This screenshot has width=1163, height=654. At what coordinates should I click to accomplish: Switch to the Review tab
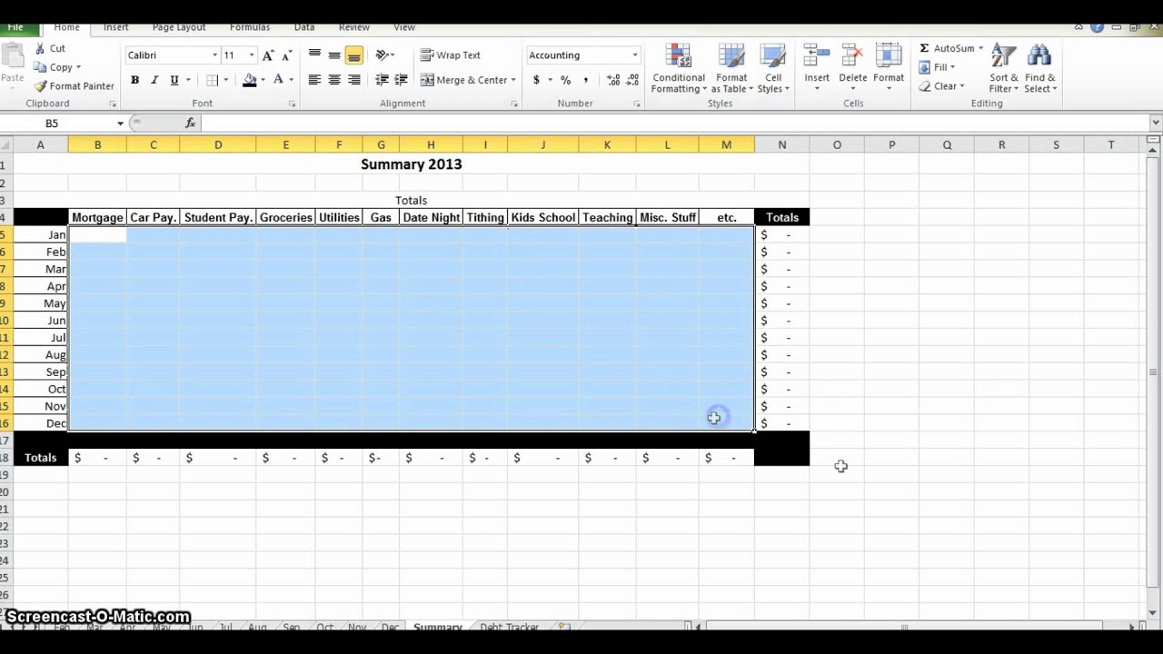tap(354, 27)
